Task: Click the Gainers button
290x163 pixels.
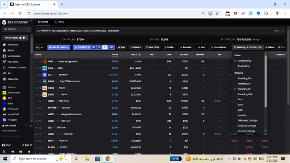Action: pos(135,47)
